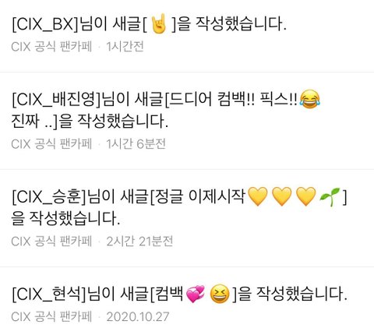Open the [CIX_현석] 컴백 notification
This screenshot has width=374, height=335.
187,301
